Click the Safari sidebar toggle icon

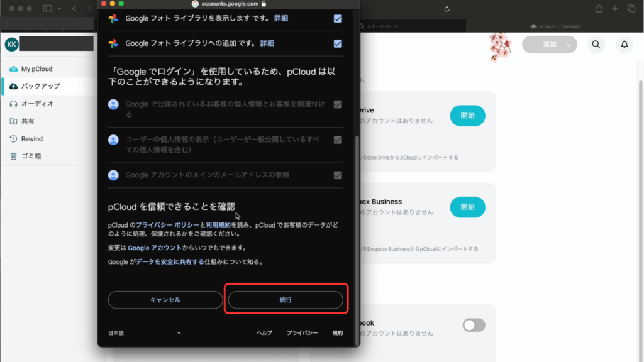[x=48, y=8]
